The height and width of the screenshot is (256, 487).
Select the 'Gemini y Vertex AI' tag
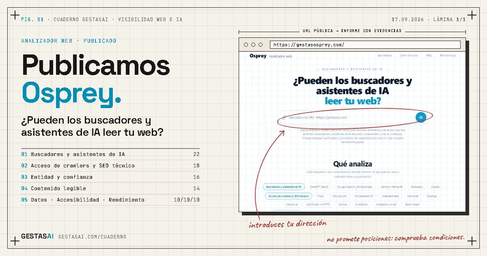[391, 187]
